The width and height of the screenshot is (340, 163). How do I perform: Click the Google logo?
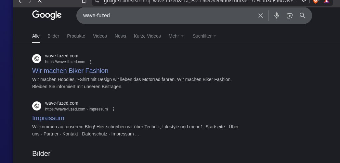tap(47, 15)
